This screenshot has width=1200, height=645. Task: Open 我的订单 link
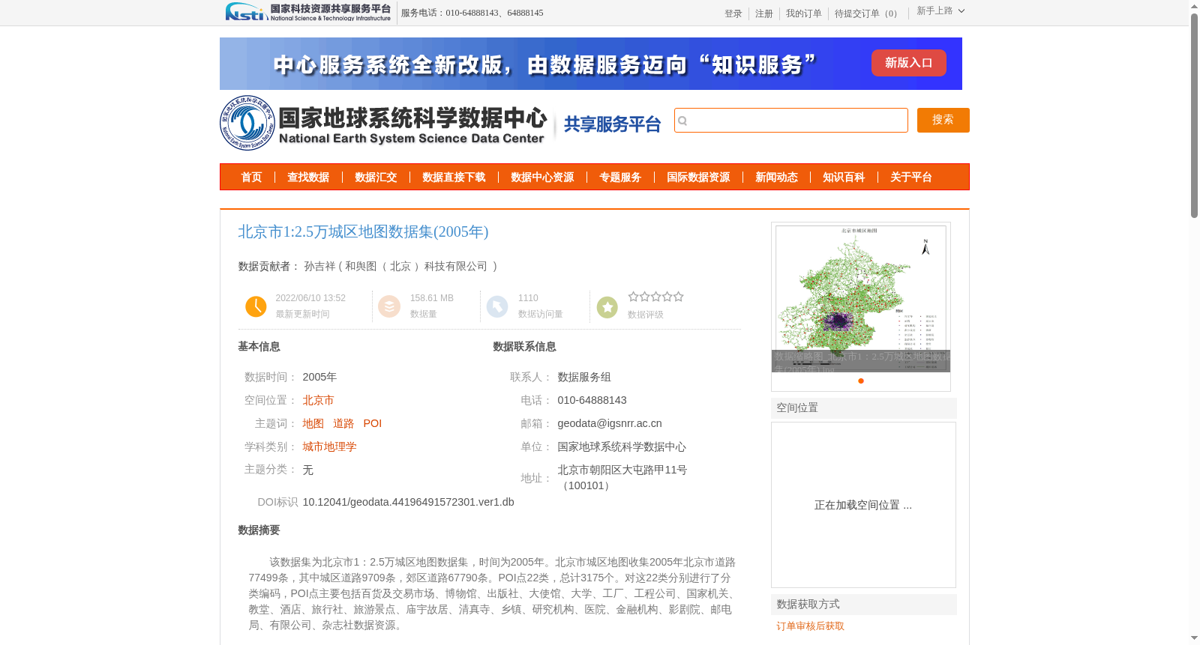(x=804, y=13)
